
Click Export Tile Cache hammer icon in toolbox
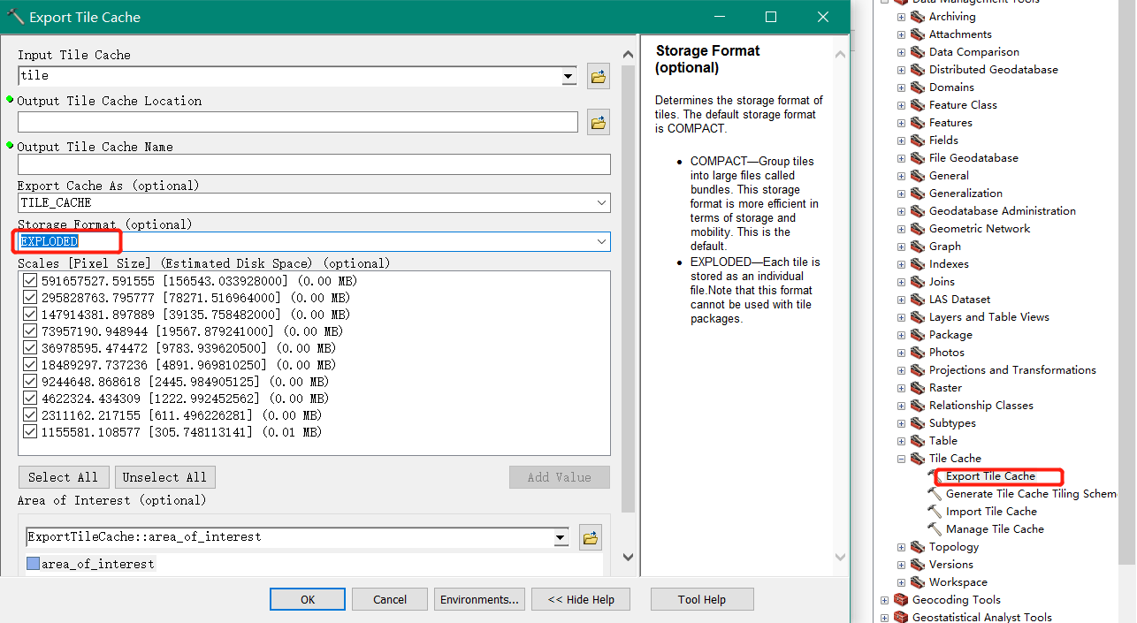[x=935, y=476]
